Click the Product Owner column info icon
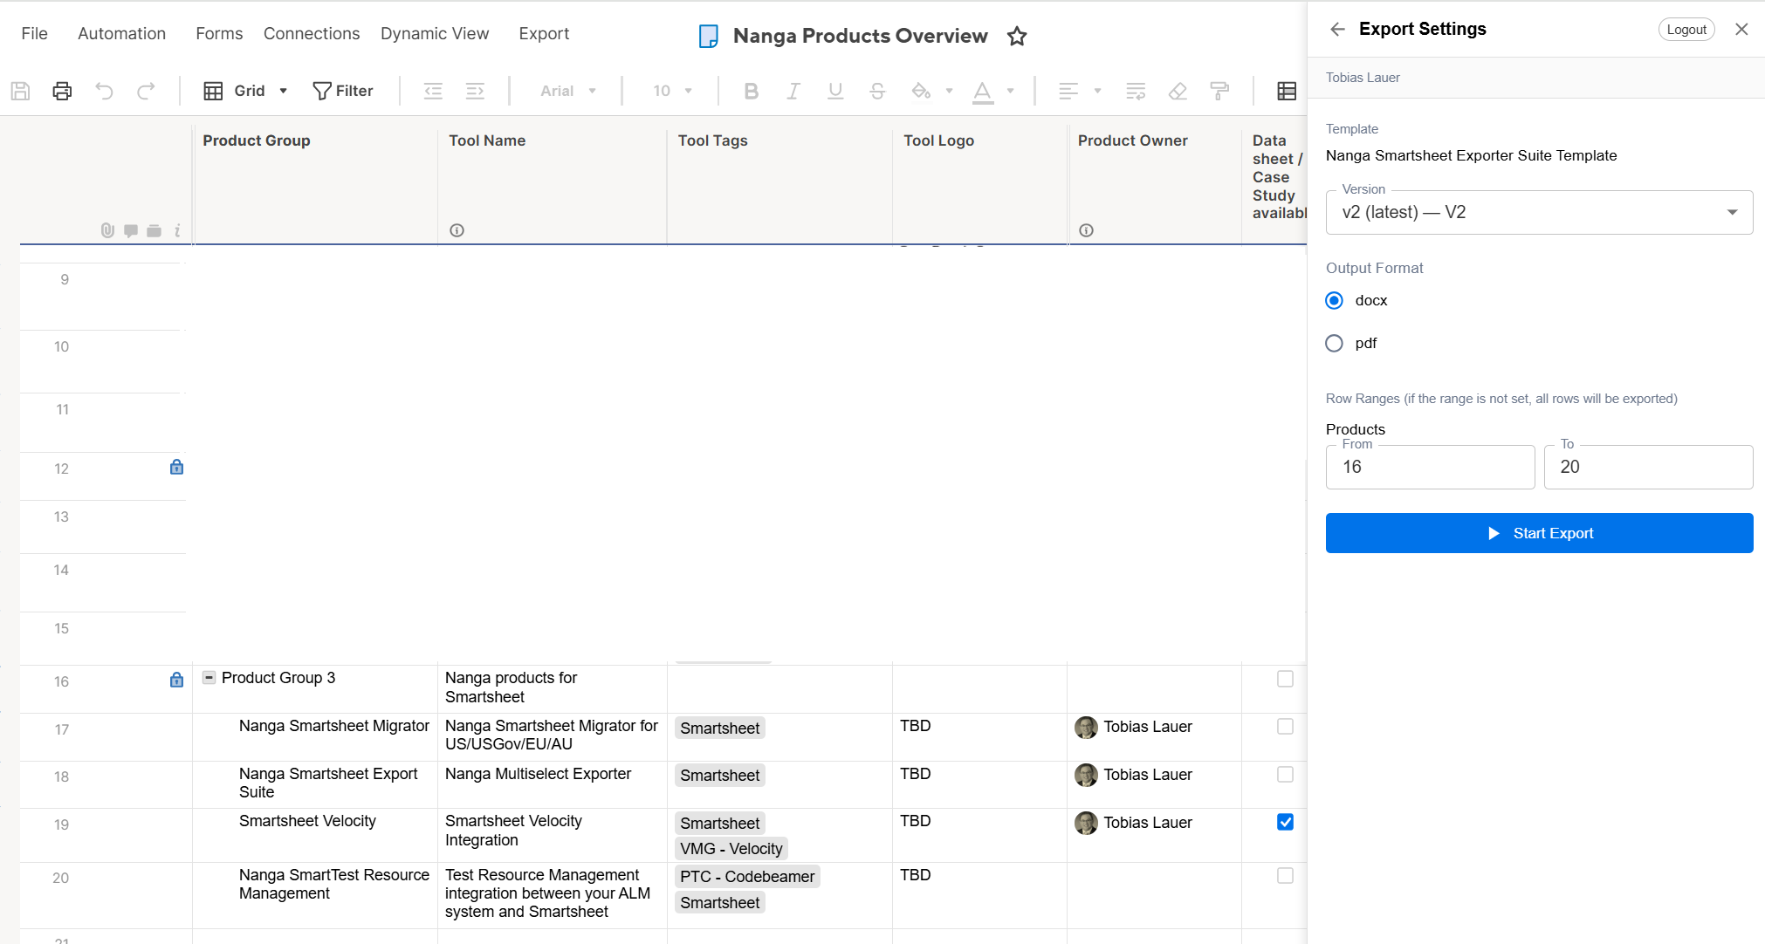Image resolution: width=1765 pixels, height=944 pixels. pyautogui.click(x=1086, y=230)
